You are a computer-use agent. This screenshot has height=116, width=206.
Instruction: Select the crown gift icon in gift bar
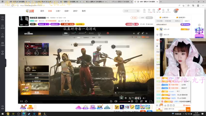117,107
